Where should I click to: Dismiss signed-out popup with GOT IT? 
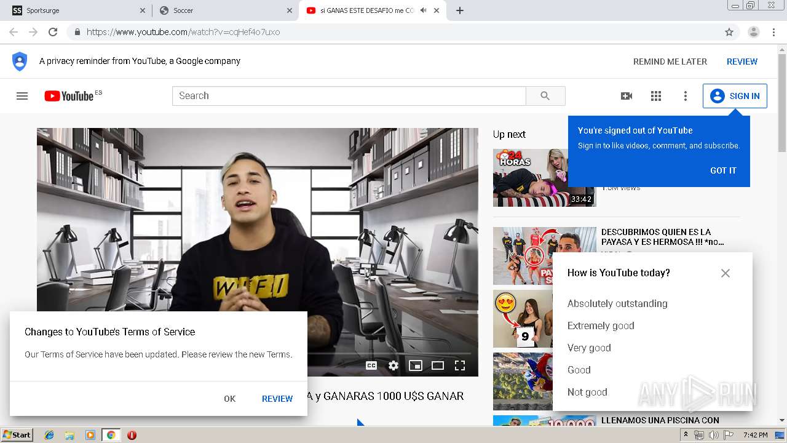click(723, 170)
